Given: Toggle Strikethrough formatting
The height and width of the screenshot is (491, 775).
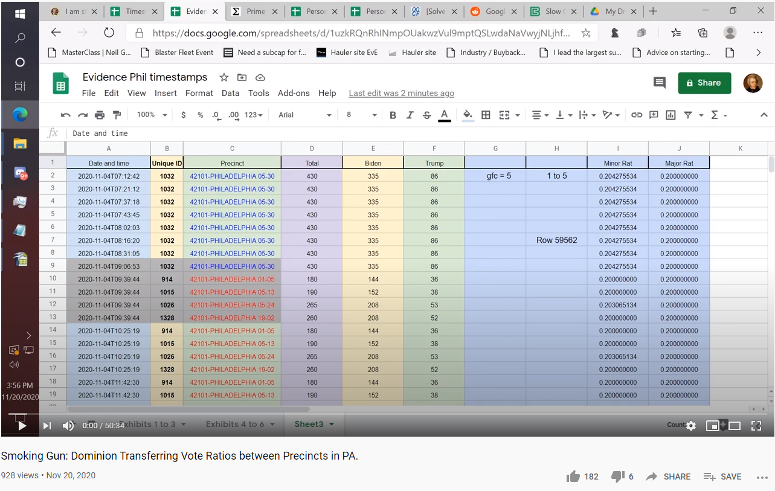Looking at the screenshot, I should pyautogui.click(x=427, y=115).
